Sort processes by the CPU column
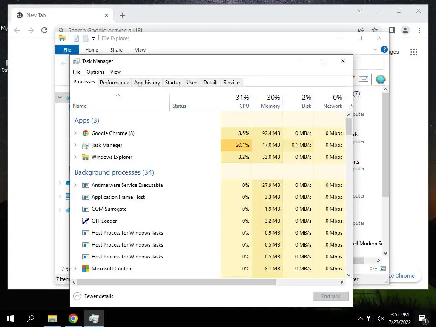Screen dimensions: 436x327 tap(237, 101)
